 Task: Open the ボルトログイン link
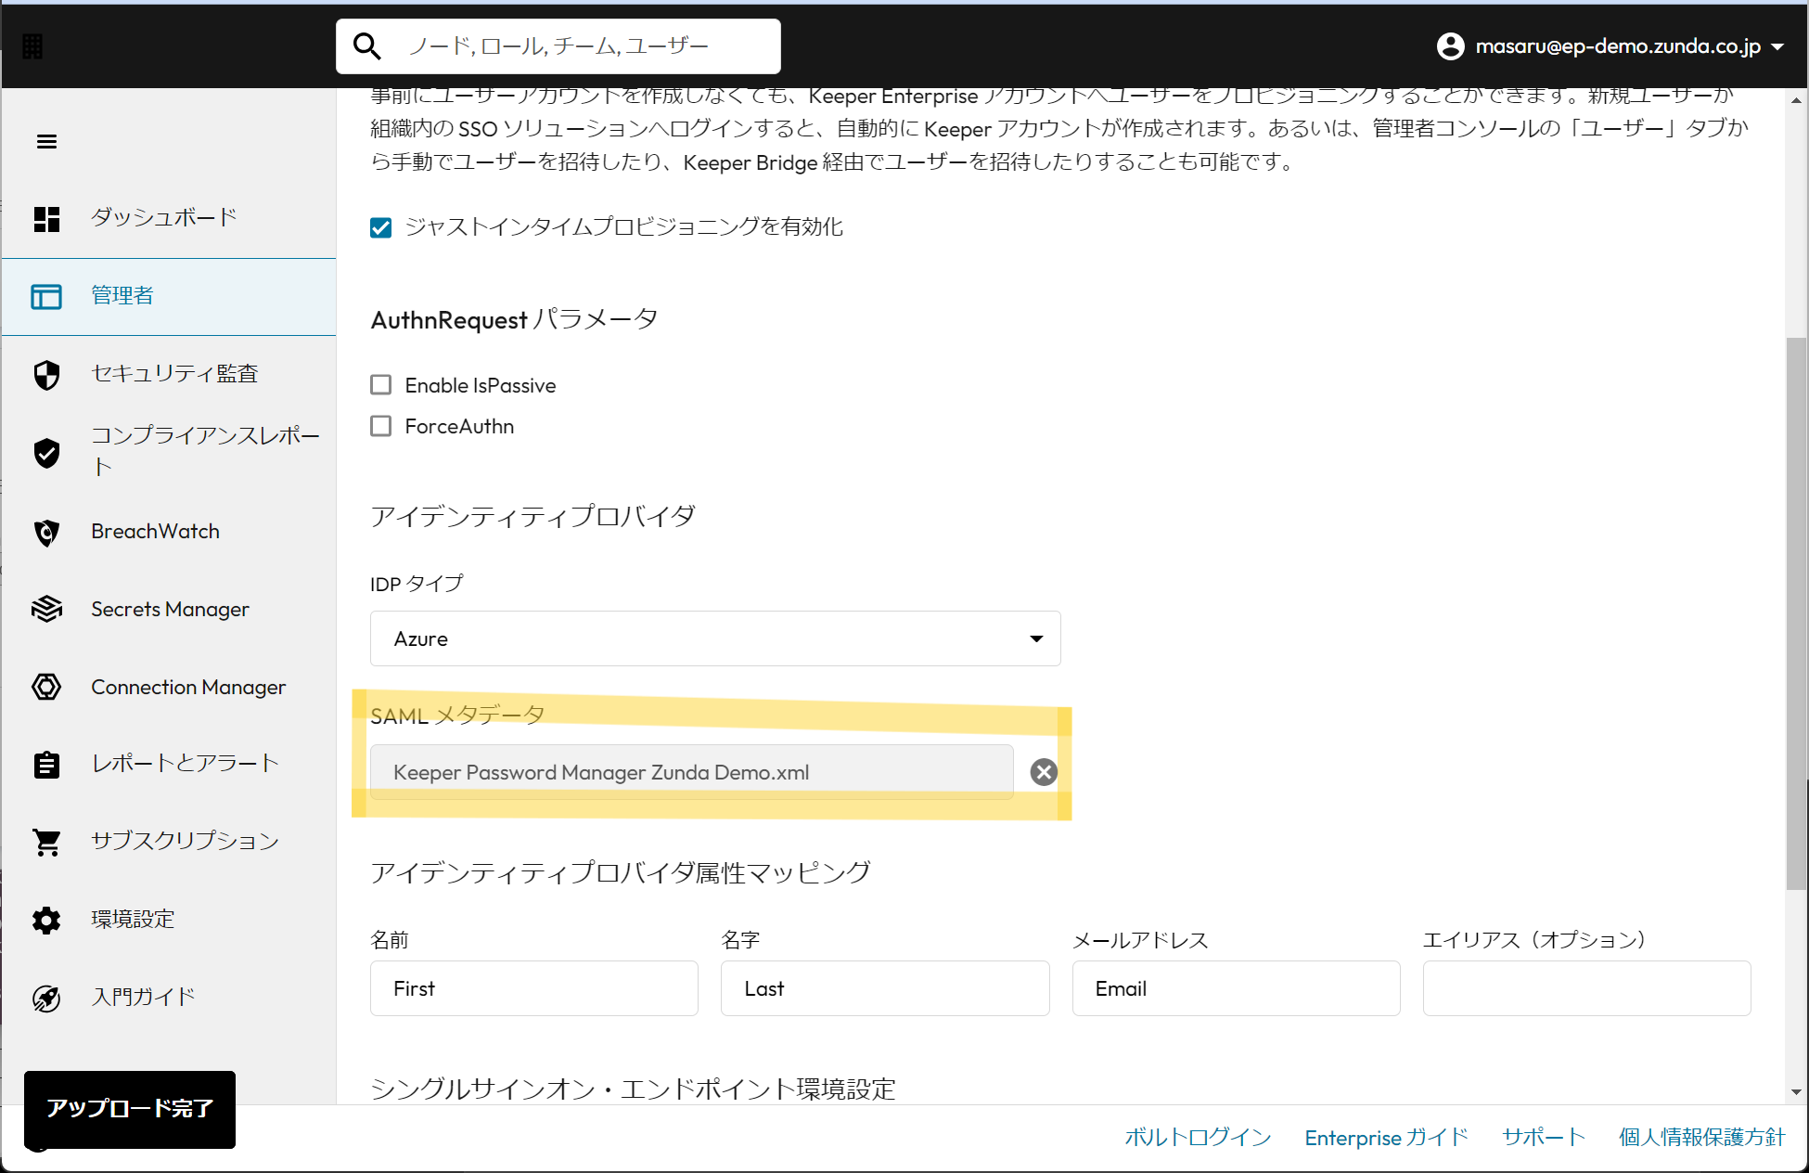pos(1198,1137)
